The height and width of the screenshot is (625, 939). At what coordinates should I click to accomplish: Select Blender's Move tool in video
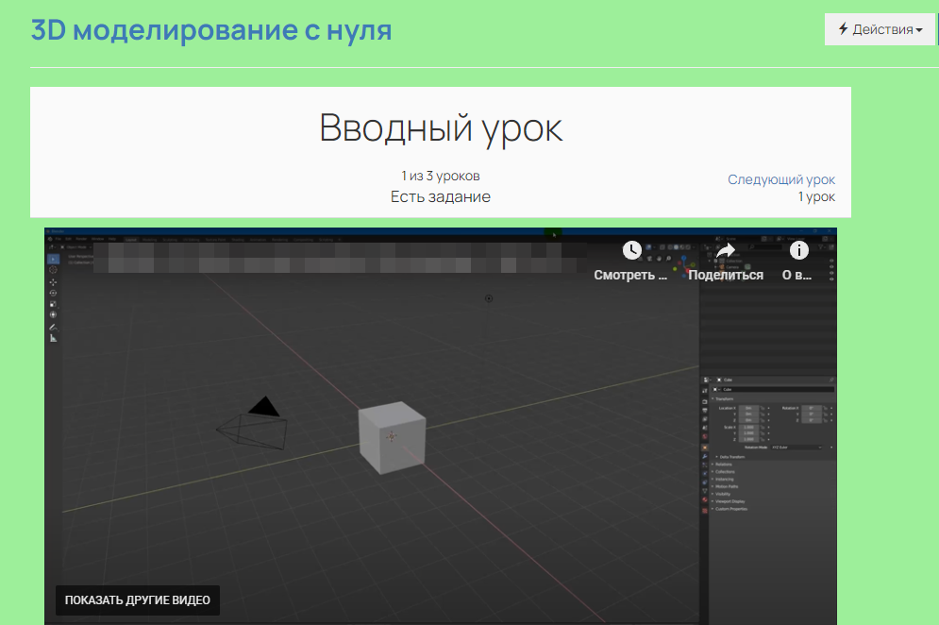[x=53, y=281]
